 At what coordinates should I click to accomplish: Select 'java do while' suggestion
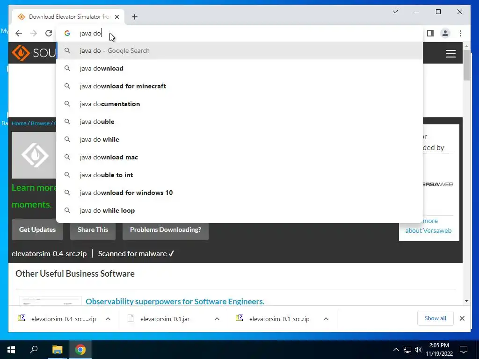(x=239, y=139)
